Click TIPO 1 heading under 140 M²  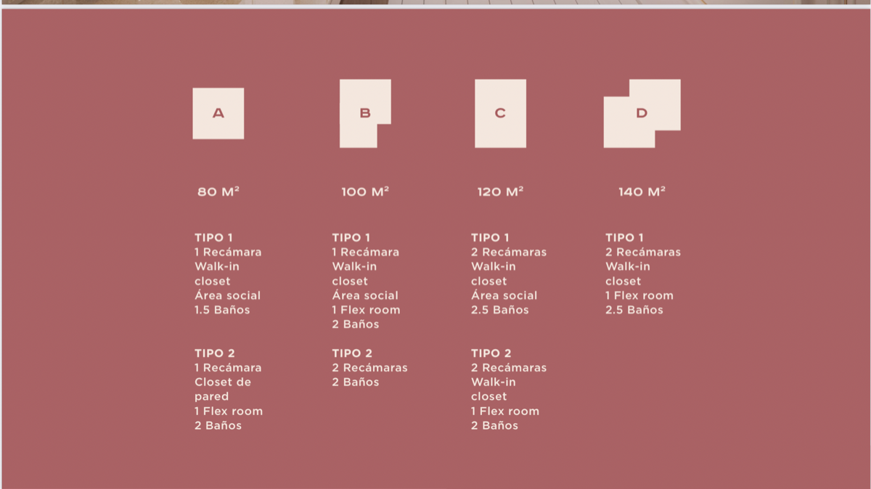pyautogui.click(x=624, y=237)
